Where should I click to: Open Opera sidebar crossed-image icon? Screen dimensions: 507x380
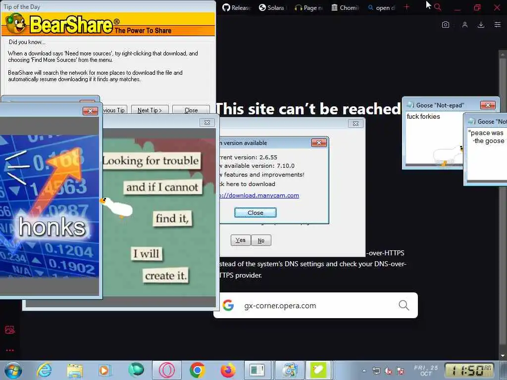[10, 330]
